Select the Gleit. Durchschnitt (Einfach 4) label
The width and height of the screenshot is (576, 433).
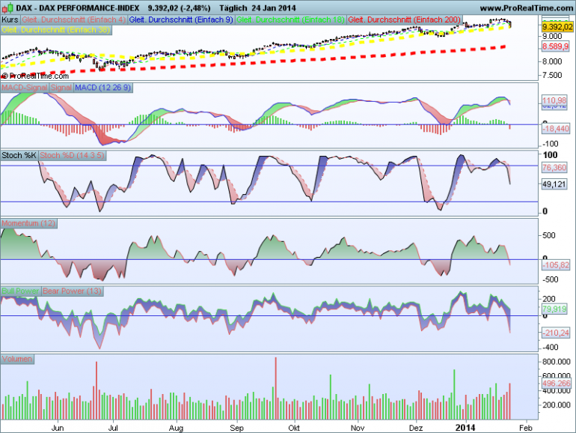pyautogui.click(x=73, y=19)
